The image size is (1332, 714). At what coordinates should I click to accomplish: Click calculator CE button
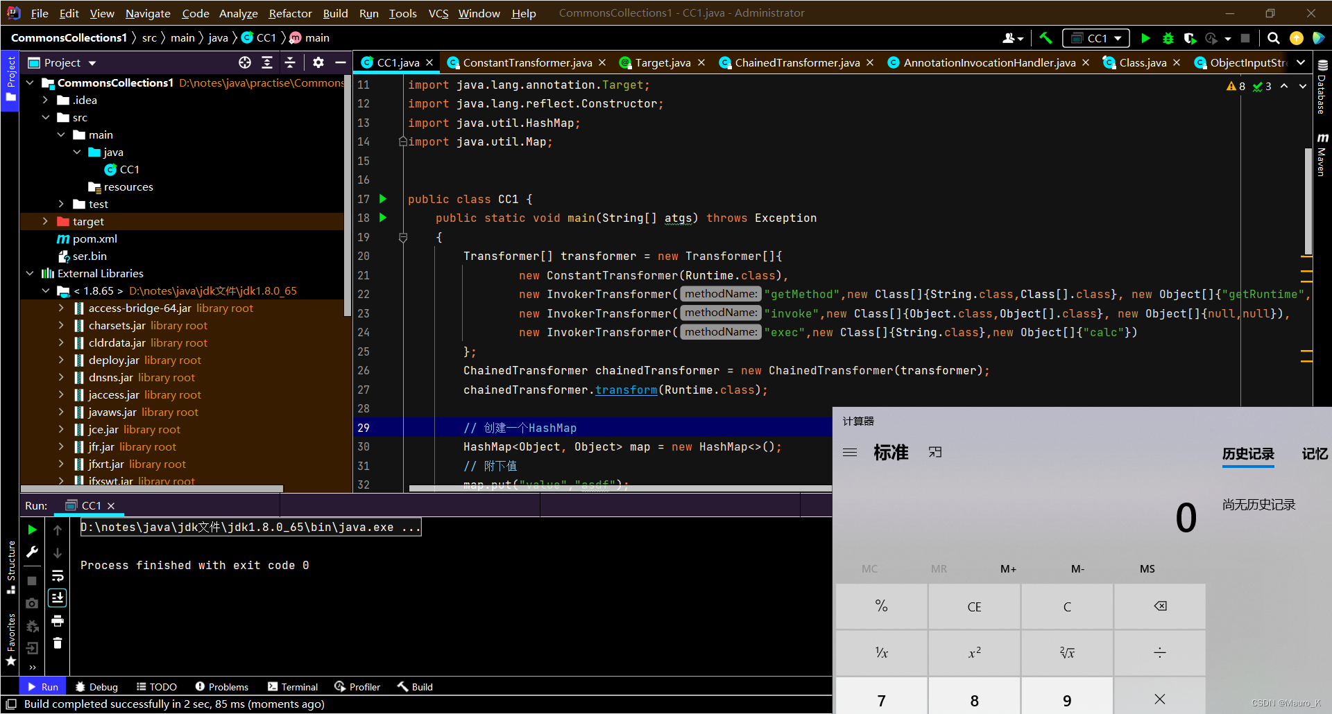pos(974,607)
